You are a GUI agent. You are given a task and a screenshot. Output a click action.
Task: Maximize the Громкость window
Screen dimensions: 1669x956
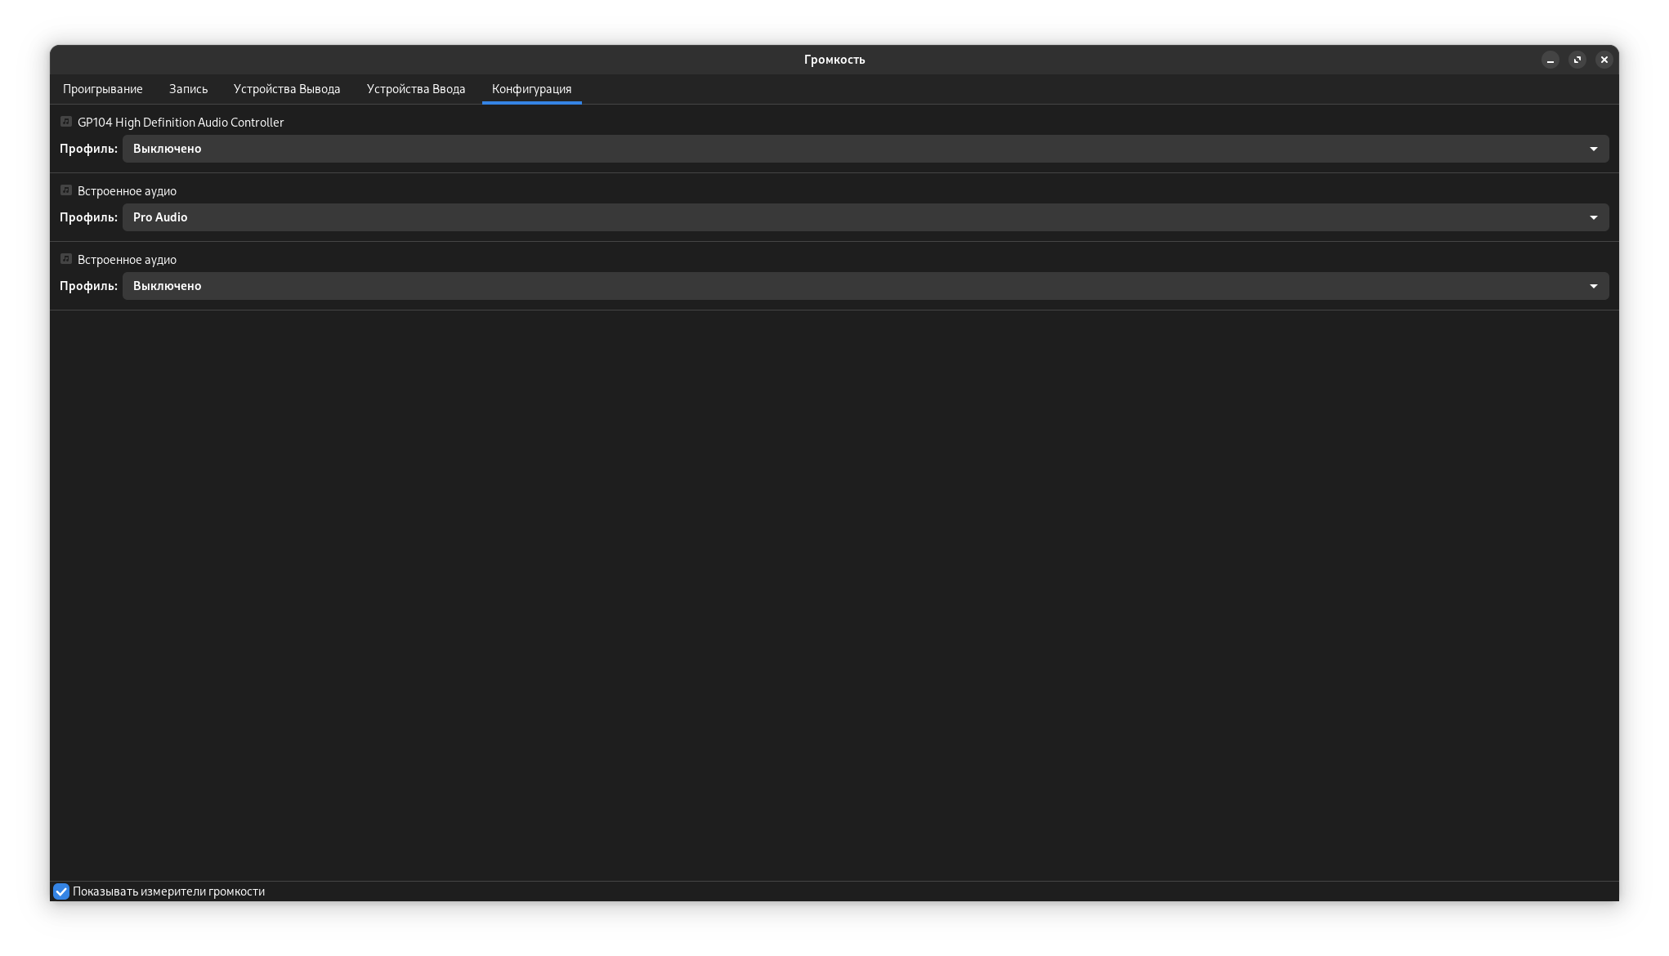(x=1577, y=60)
